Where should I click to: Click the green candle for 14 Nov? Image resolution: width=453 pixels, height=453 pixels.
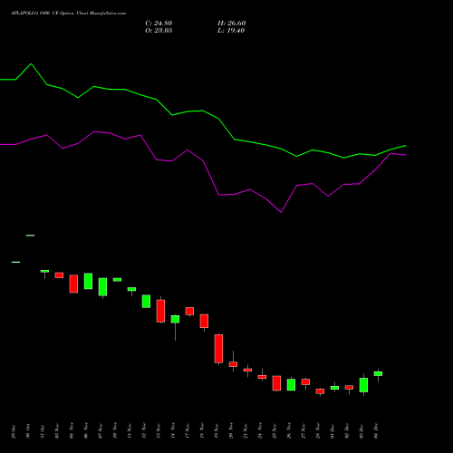(175, 319)
